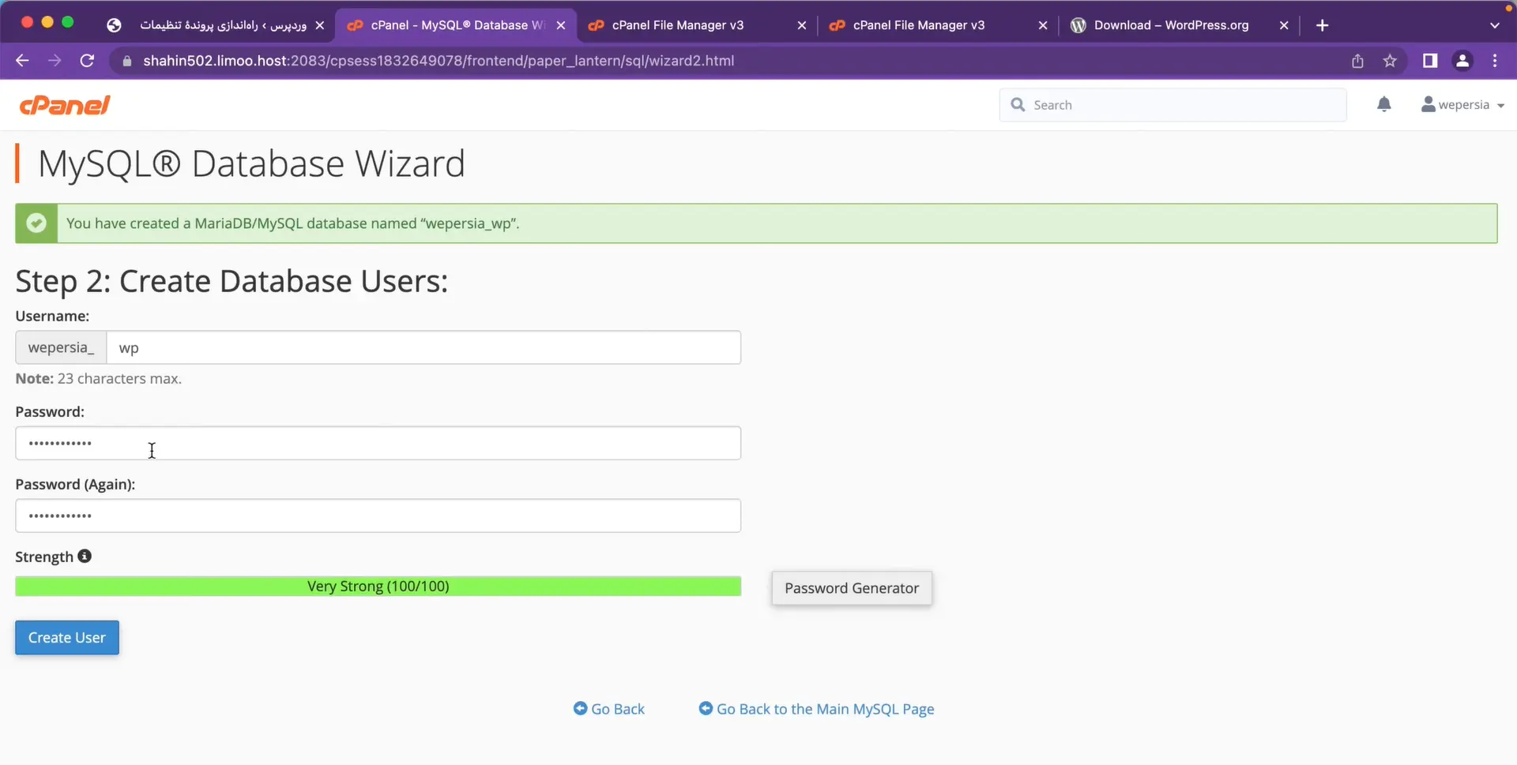Click the 'Step 2: Create Database Users' heading

pyautogui.click(x=232, y=281)
